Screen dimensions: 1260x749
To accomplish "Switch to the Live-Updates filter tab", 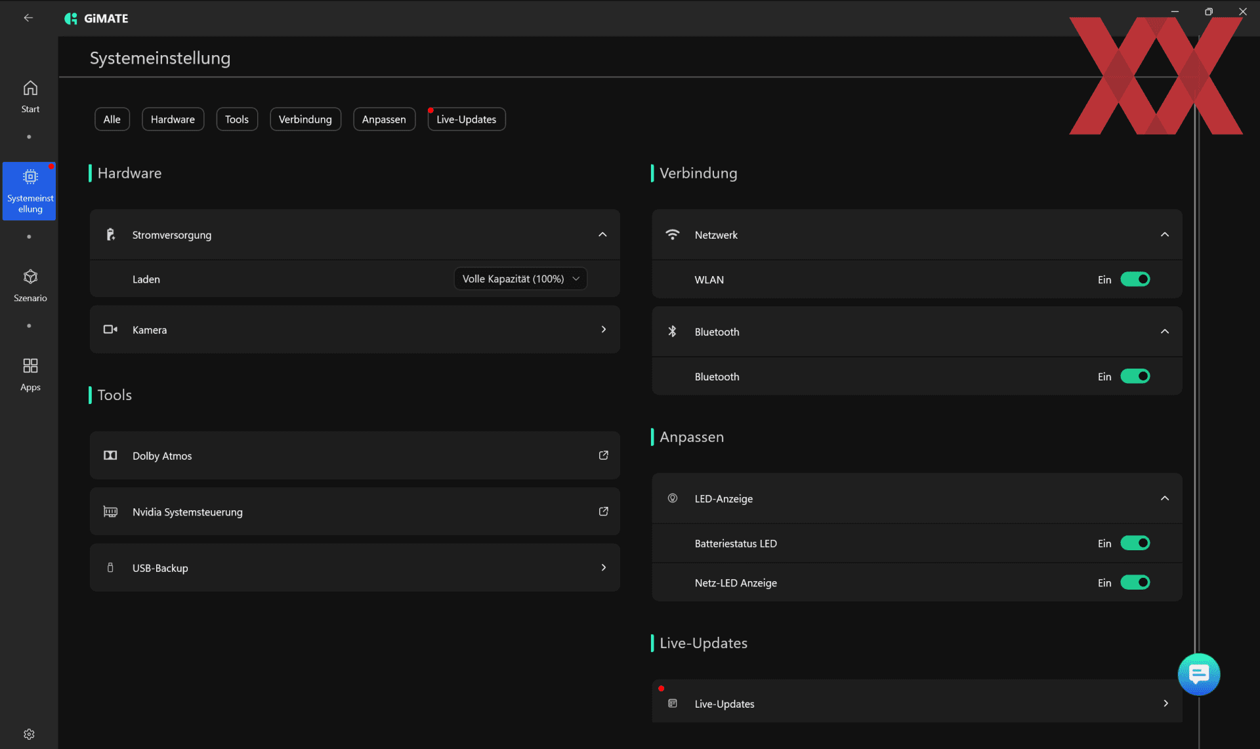I will (x=466, y=119).
